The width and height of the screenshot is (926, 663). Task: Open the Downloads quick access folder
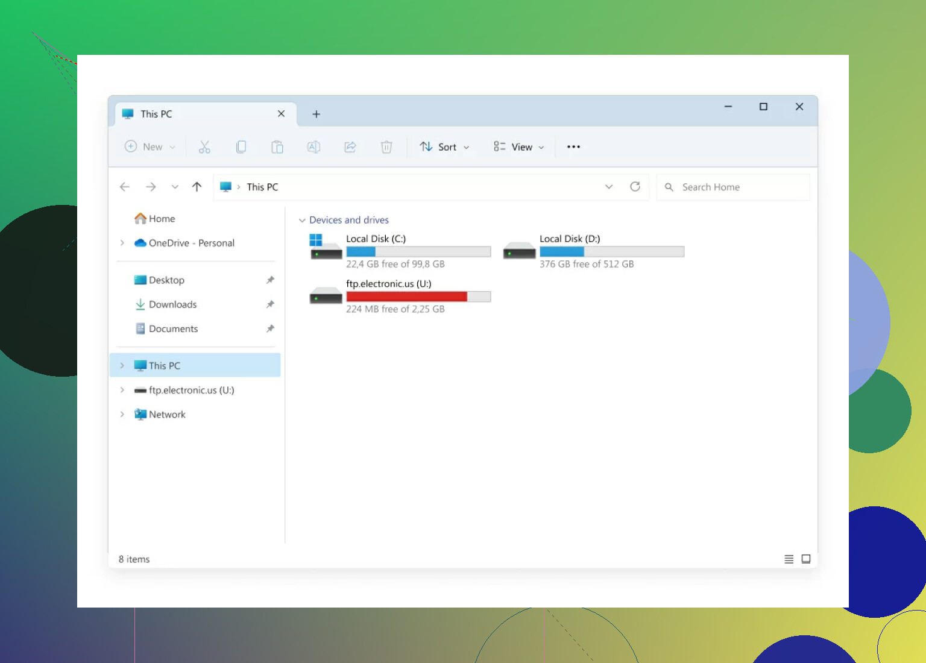coord(172,304)
